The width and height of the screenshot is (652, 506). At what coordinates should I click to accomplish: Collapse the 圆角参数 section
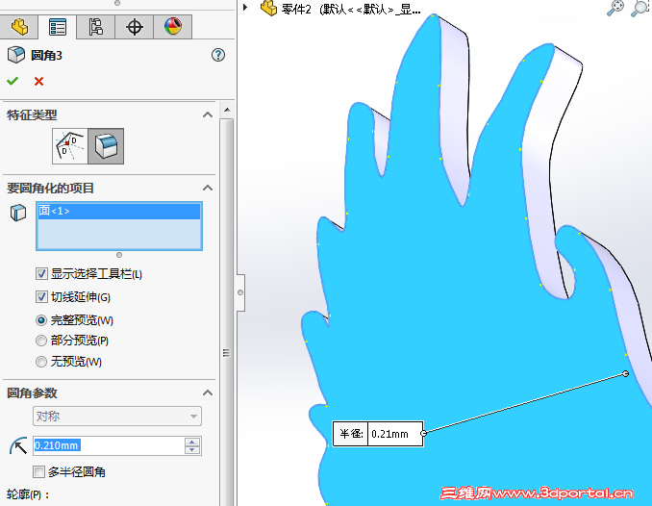point(208,392)
